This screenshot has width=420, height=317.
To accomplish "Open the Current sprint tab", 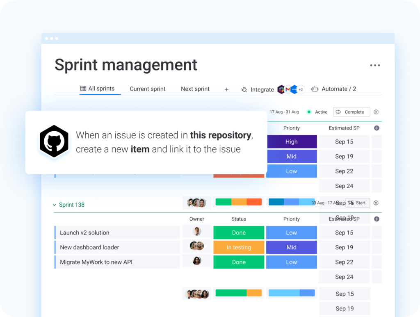I will point(148,89).
